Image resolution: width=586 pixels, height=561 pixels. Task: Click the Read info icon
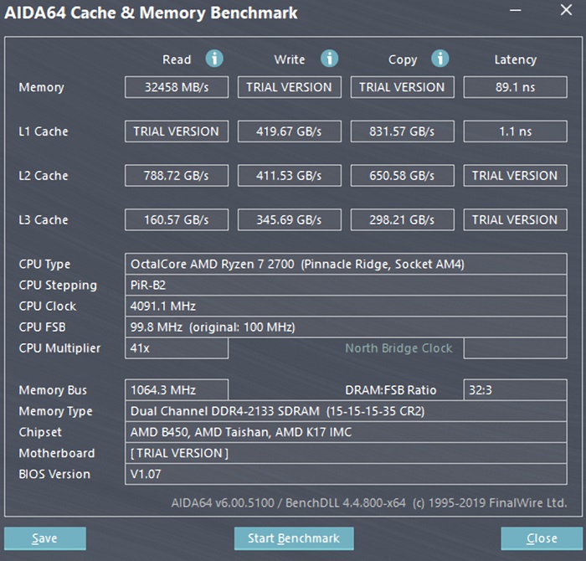214,59
